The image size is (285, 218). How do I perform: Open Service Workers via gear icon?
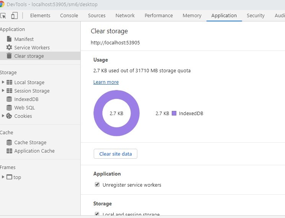coord(9,47)
